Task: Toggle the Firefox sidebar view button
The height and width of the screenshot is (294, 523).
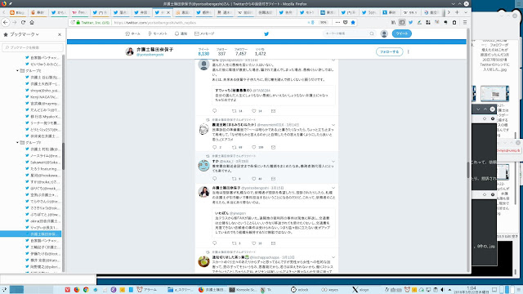Action: point(402,22)
